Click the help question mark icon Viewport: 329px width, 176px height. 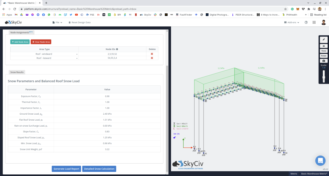point(306,22)
